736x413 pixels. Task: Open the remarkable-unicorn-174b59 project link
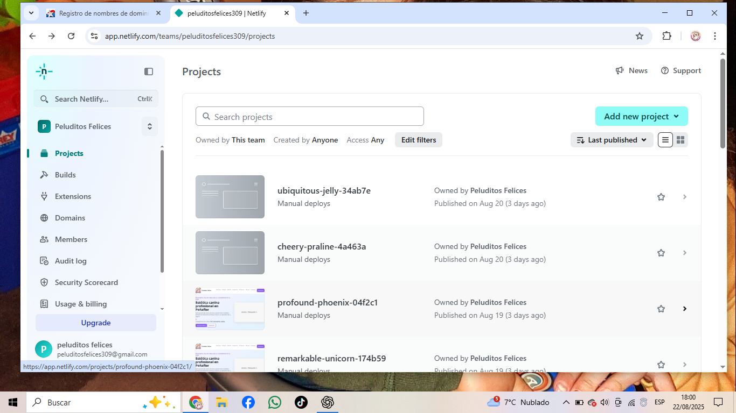331,358
